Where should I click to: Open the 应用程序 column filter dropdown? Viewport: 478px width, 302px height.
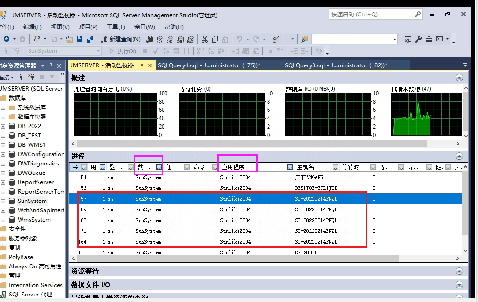pos(290,167)
